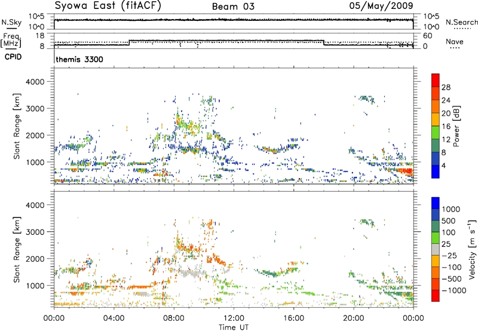Click the dotted line sample under 'N.Search'
The width and height of the screenshot is (478, 331).
tap(462, 29)
